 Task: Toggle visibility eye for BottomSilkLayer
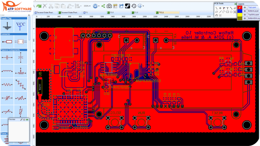pos(245,18)
